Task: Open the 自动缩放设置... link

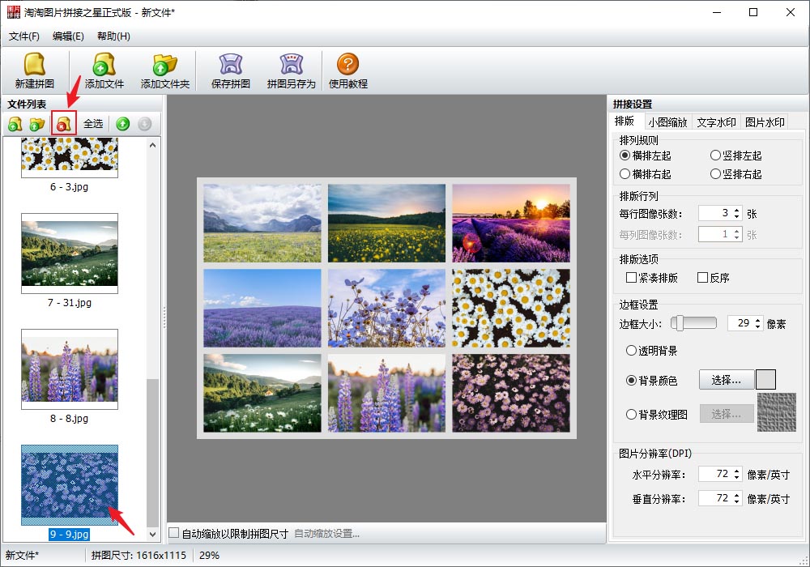Action: click(x=326, y=534)
